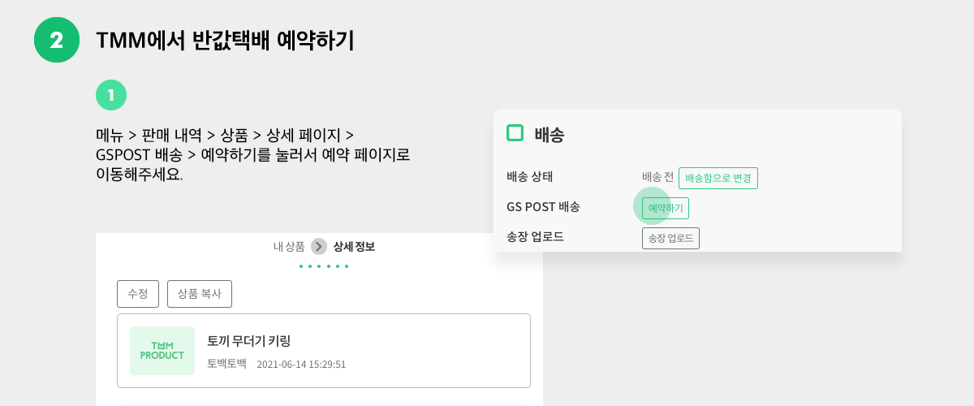Screen dimensions: 974x406
Task: Click the green step 2 circle badge
Action: pos(57,40)
